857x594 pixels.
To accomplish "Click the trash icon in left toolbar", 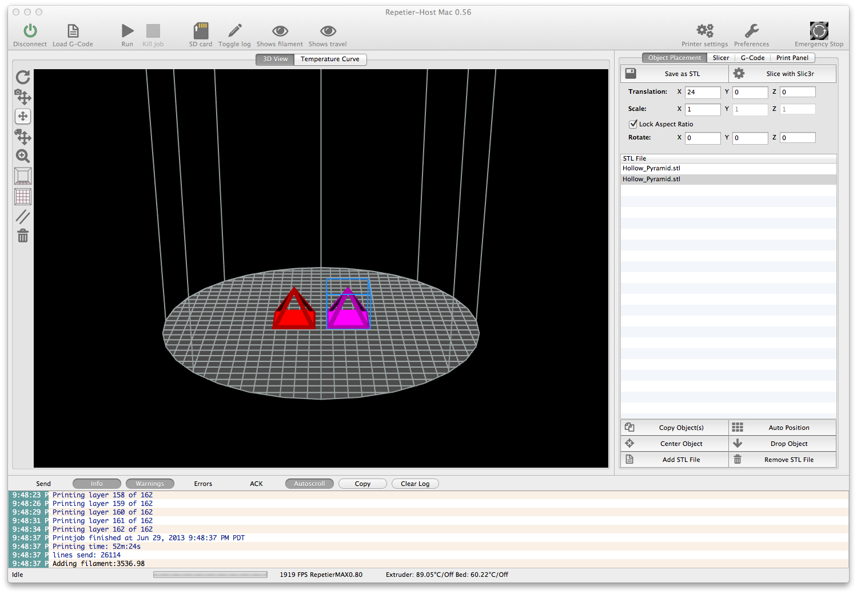I will 23,236.
